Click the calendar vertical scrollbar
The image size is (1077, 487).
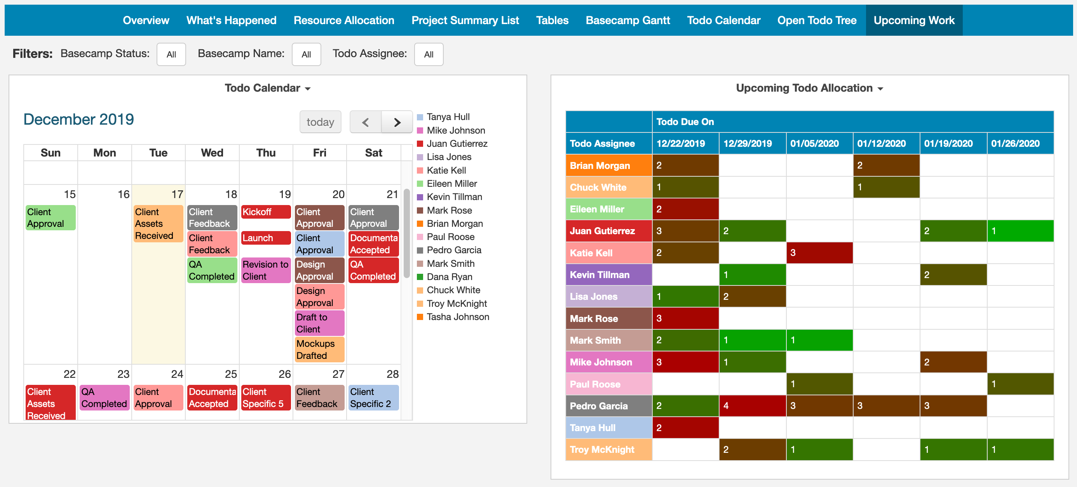(406, 234)
